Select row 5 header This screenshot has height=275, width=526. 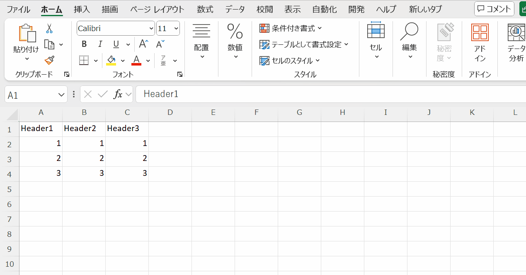tap(10, 189)
